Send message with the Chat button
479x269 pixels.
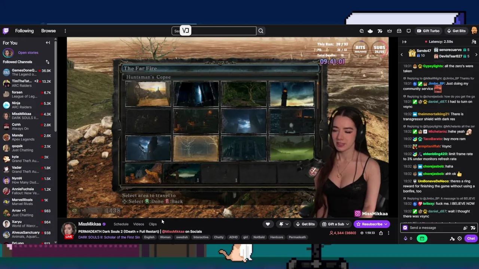point(471,239)
